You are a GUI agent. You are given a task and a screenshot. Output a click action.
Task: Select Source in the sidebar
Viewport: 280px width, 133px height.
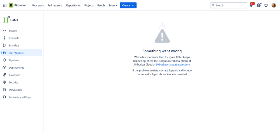(13, 31)
